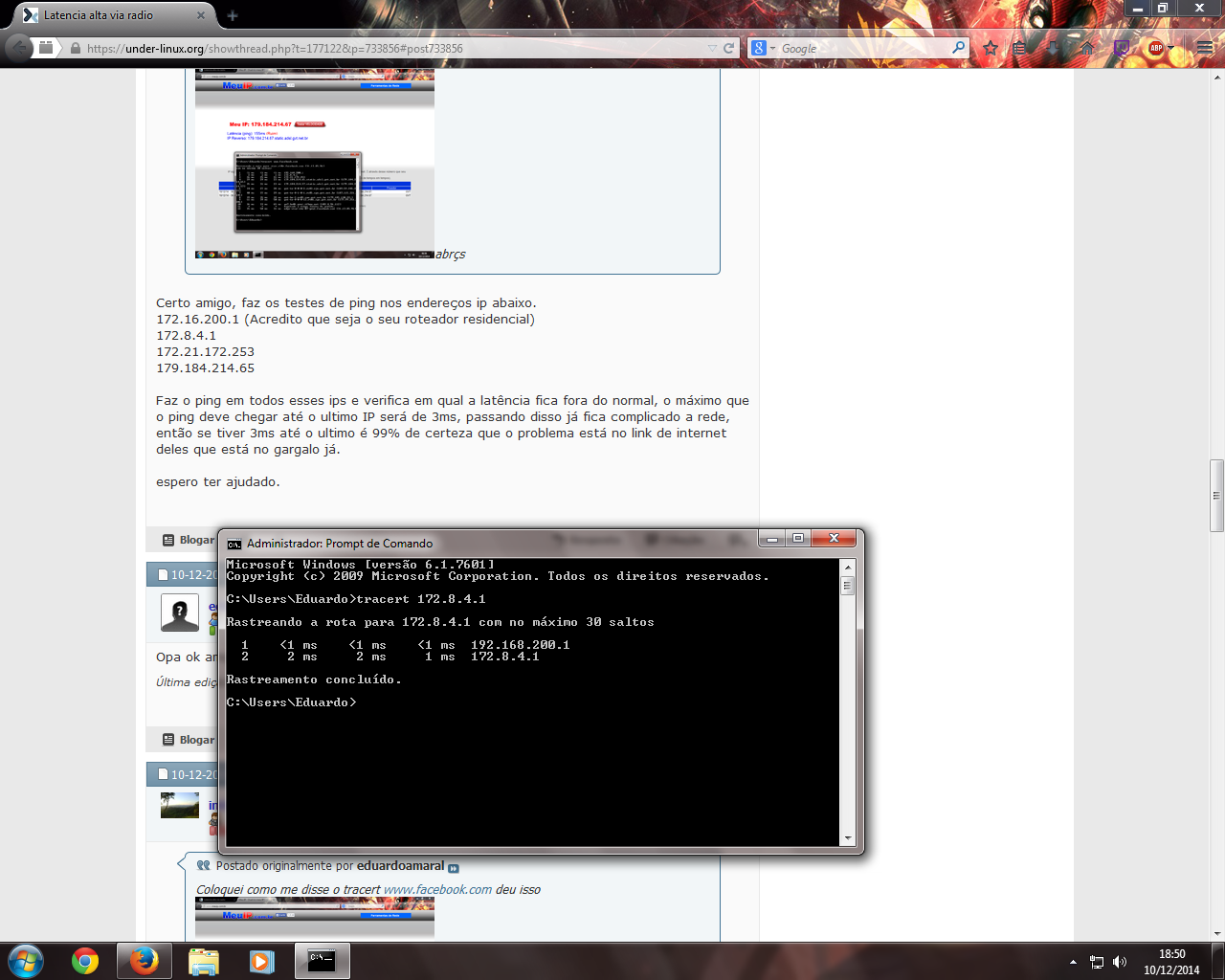Go to the home page icon
This screenshot has width=1225, height=980.
(1087, 48)
